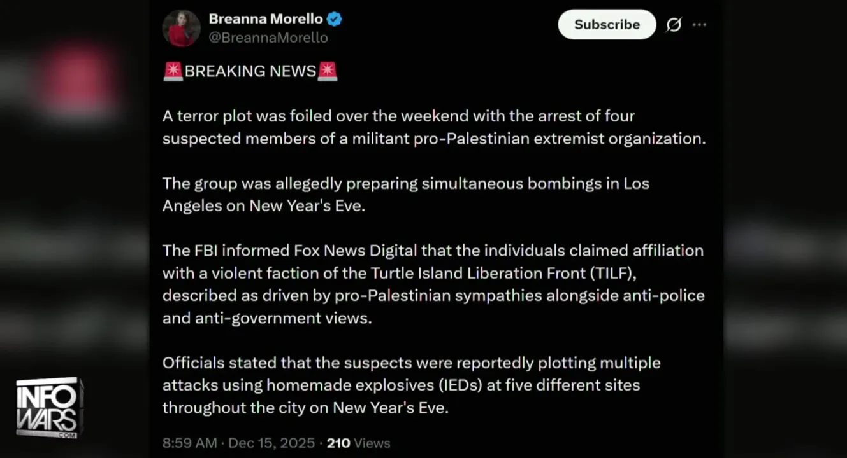Image resolution: width=847 pixels, height=458 pixels.
Task: Click the BREAKING NEWS headline text
Action: 250,71
